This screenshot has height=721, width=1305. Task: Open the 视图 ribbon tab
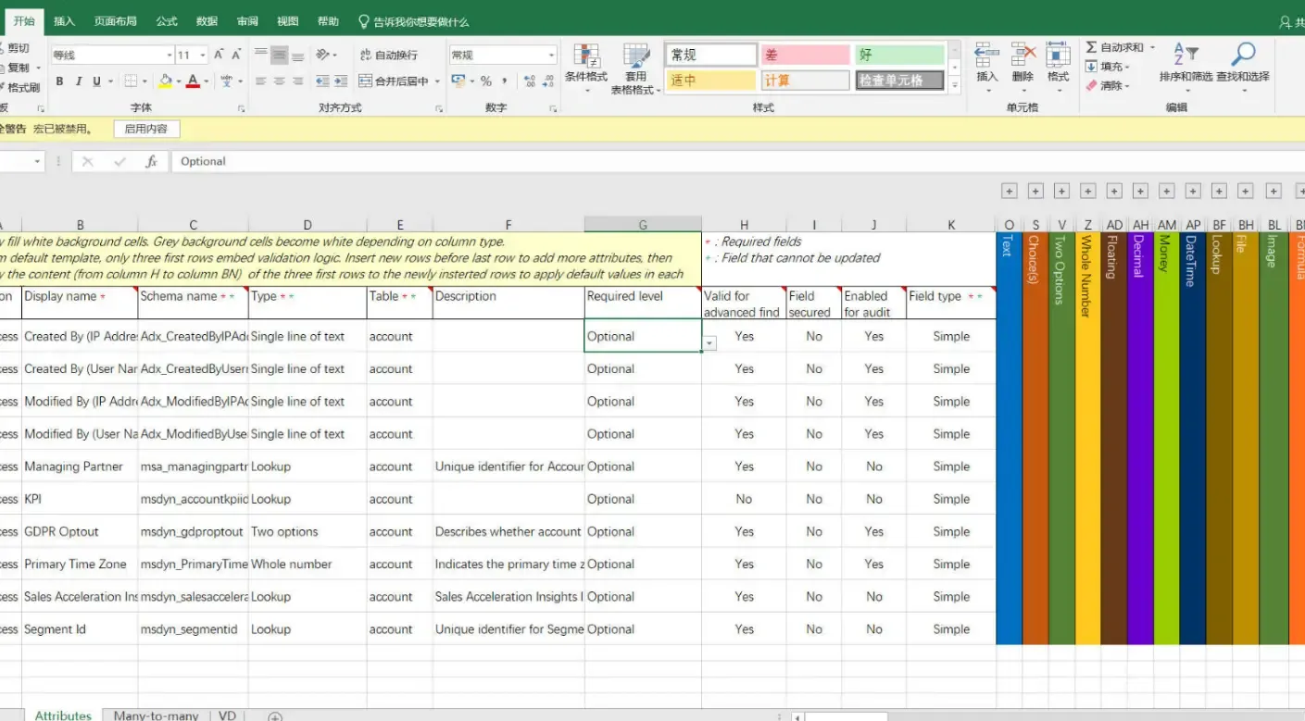pos(286,20)
